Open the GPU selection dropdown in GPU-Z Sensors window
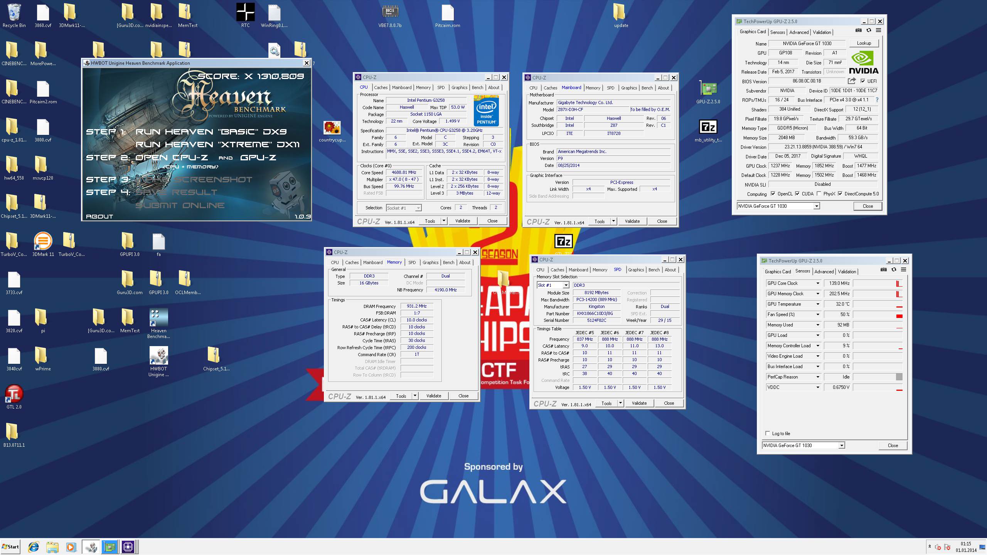The width and height of the screenshot is (987, 555). point(803,446)
